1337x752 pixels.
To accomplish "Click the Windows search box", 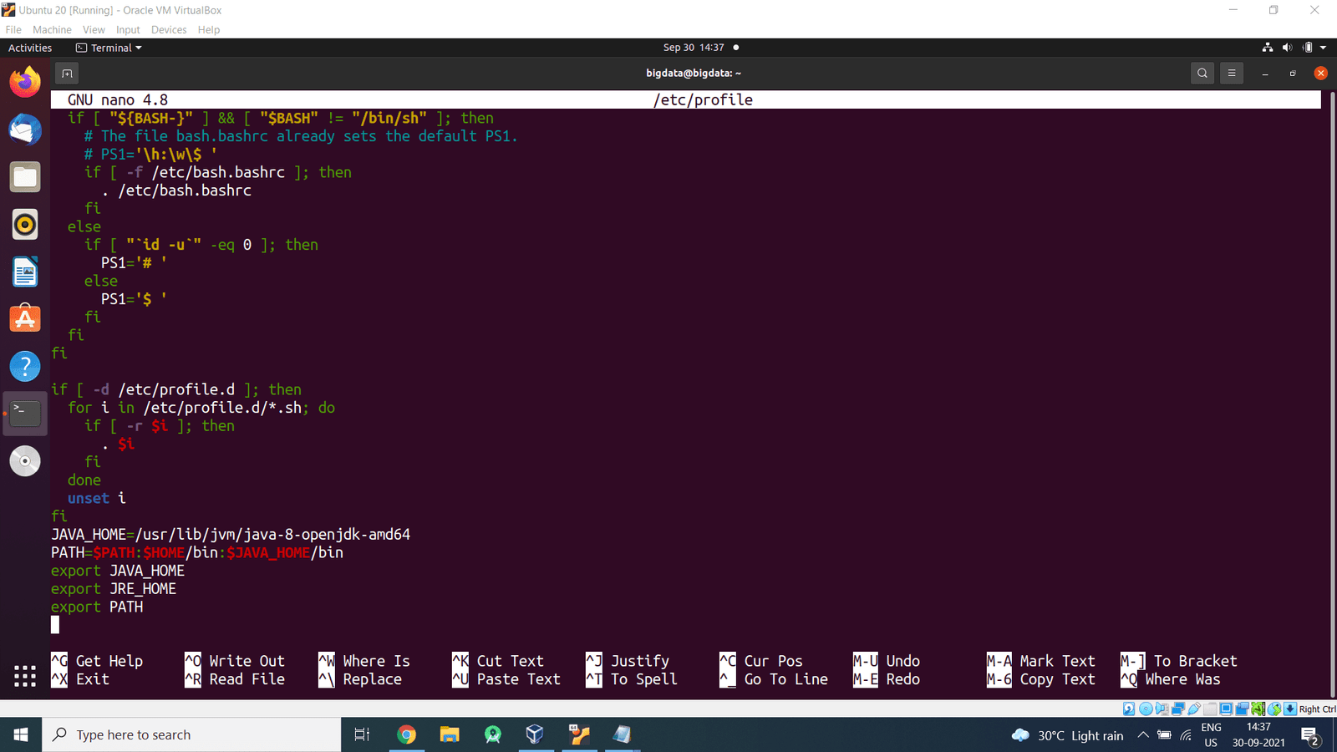I will [192, 734].
